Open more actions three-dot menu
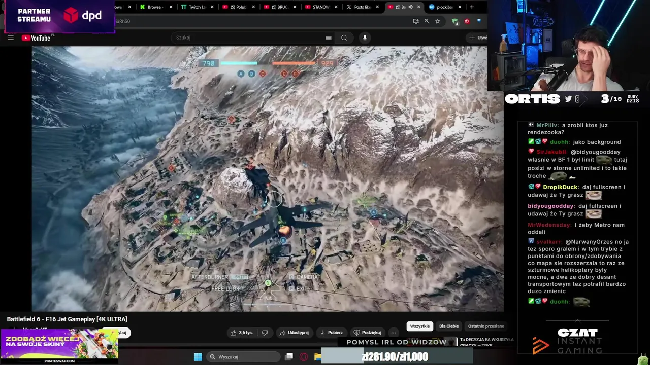The height and width of the screenshot is (365, 650). click(394, 333)
